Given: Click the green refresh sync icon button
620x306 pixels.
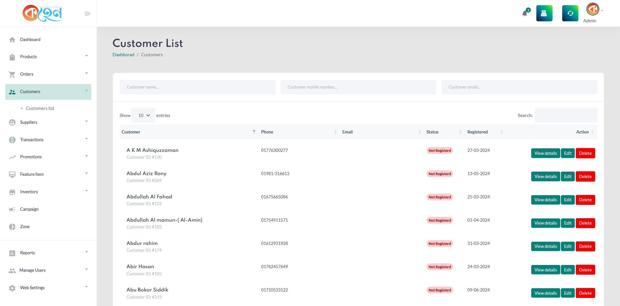Looking at the screenshot, I should [x=570, y=13].
